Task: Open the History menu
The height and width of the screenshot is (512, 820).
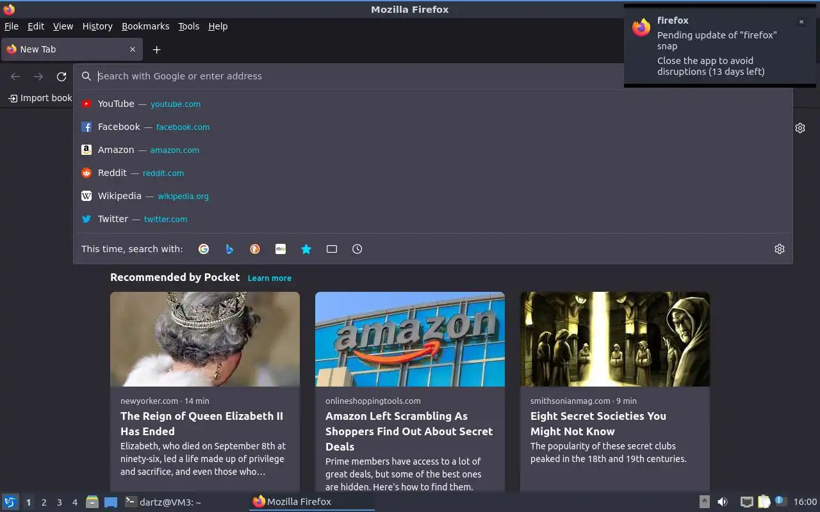Action: pos(97,26)
